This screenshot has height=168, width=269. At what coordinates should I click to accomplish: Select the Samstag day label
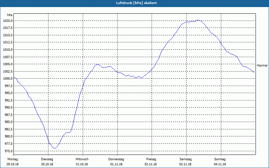tap(186, 159)
